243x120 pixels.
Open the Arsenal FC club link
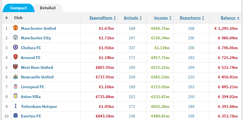pyautogui.click(x=31, y=58)
